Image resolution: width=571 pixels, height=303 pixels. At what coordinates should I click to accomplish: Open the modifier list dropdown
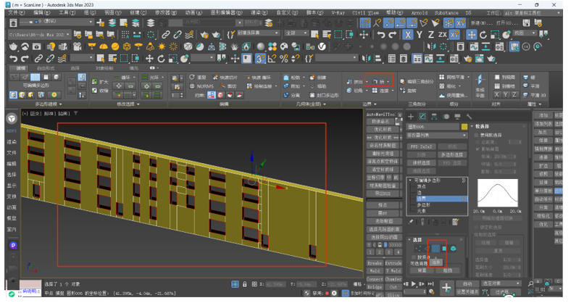[x=435, y=135]
